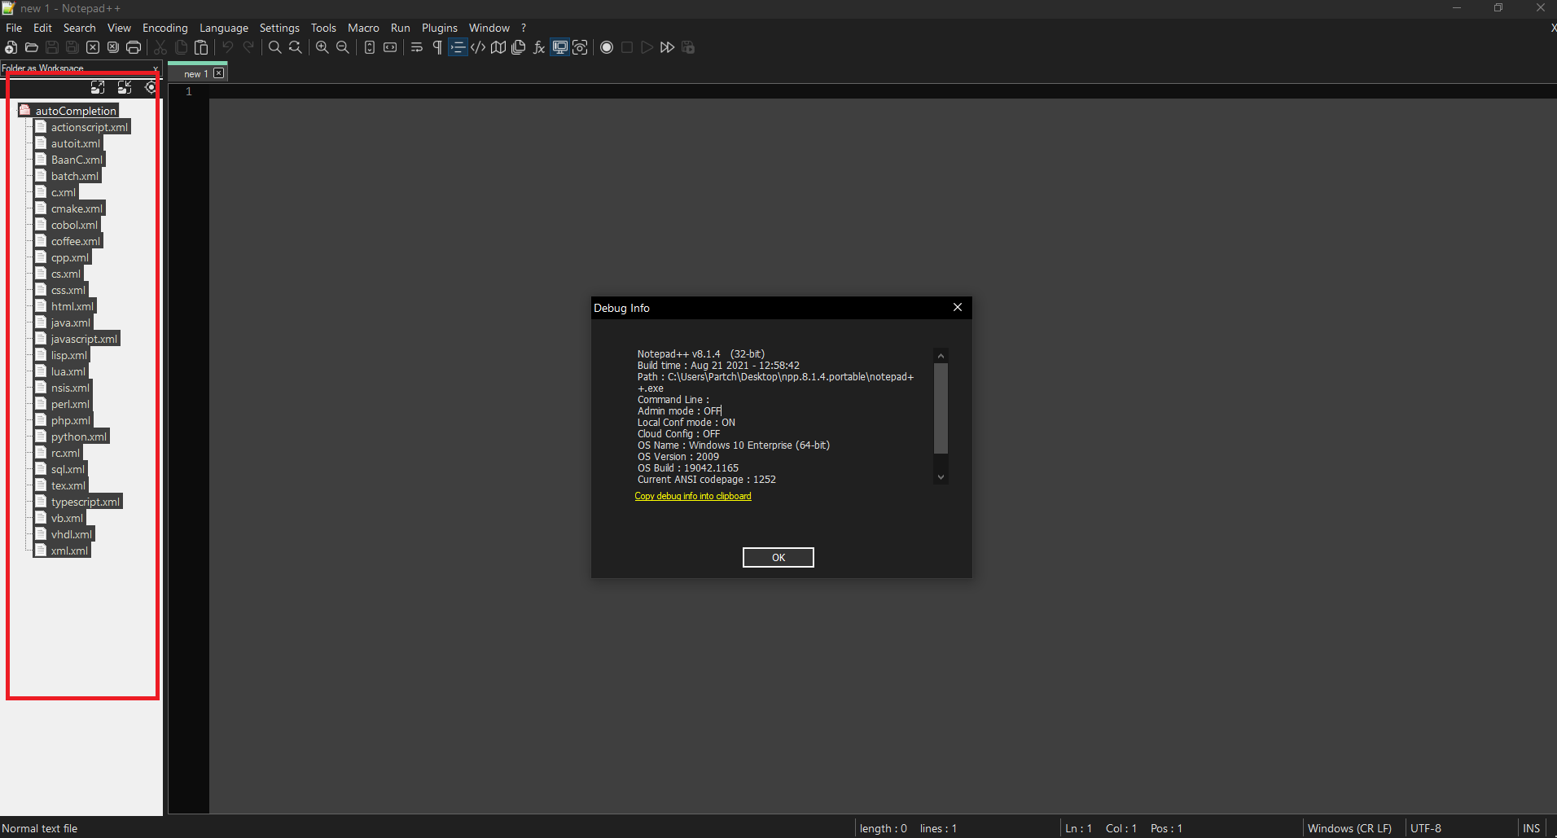Click the Zoom In toolbar icon
The width and height of the screenshot is (1557, 838).
coord(322,47)
